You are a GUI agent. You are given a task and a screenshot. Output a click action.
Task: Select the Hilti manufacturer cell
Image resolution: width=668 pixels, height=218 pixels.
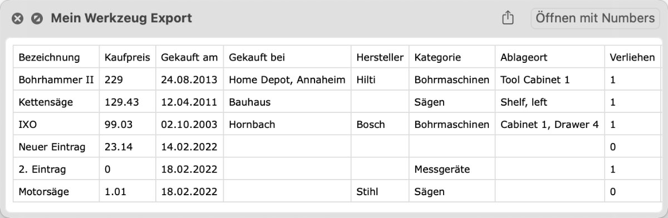pos(380,80)
